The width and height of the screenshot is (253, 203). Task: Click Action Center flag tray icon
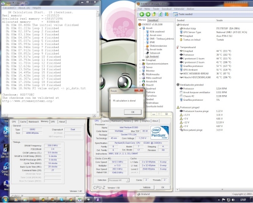tap(224, 200)
